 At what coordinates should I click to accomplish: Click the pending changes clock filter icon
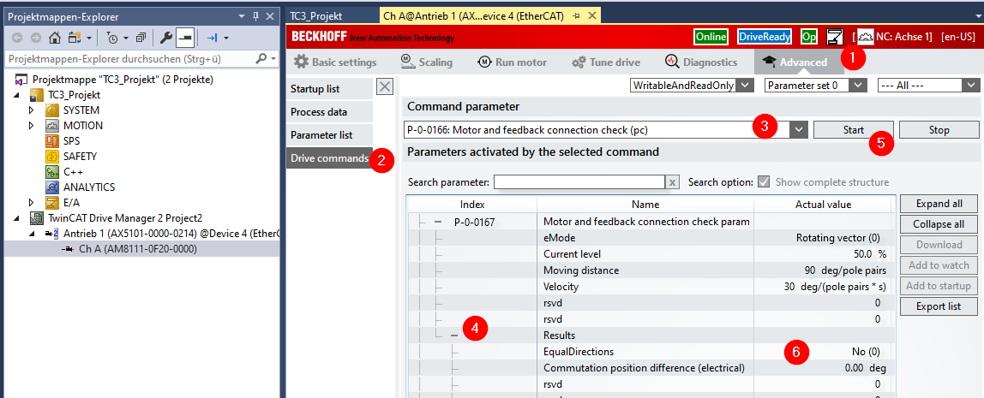(x=113, y=38)
